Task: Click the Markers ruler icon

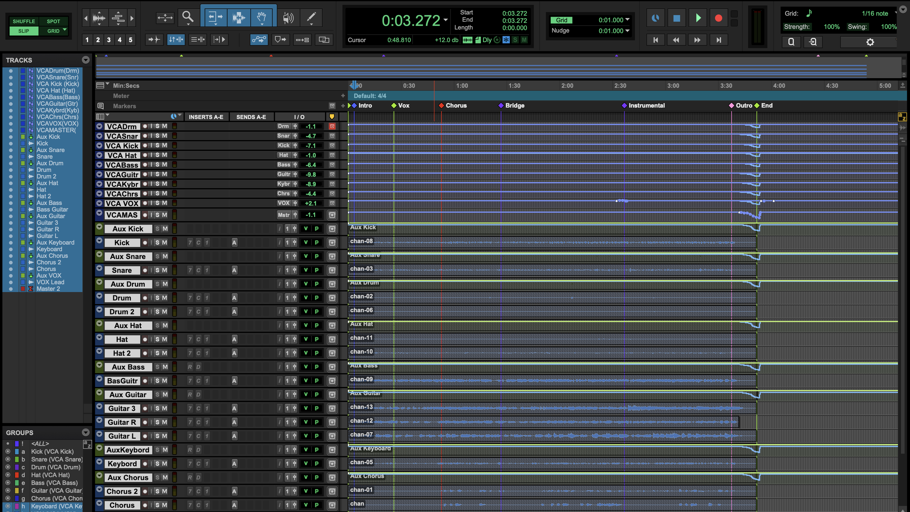Action: pos(100,106)
